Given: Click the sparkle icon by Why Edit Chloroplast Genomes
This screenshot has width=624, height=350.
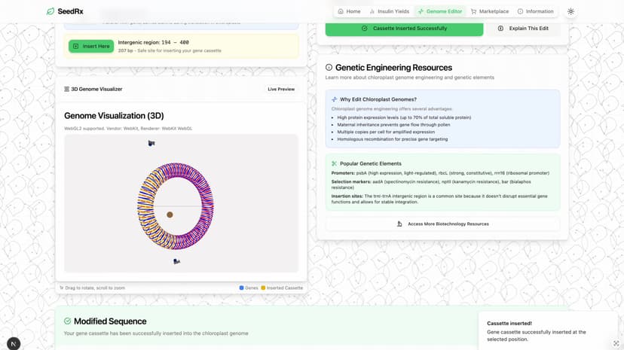Looking at the screenshot, I should 334,99.
